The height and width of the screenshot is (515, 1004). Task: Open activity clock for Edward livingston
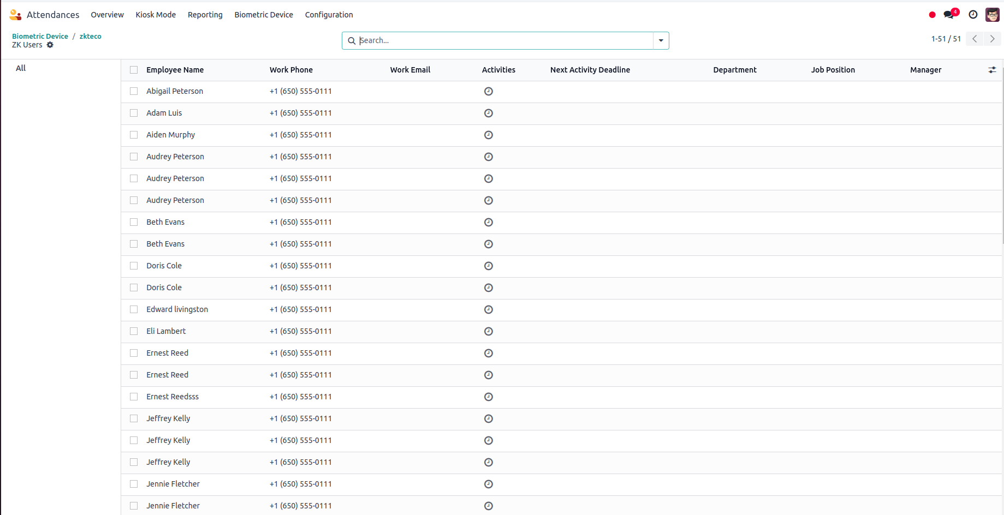tap(489, 309)
